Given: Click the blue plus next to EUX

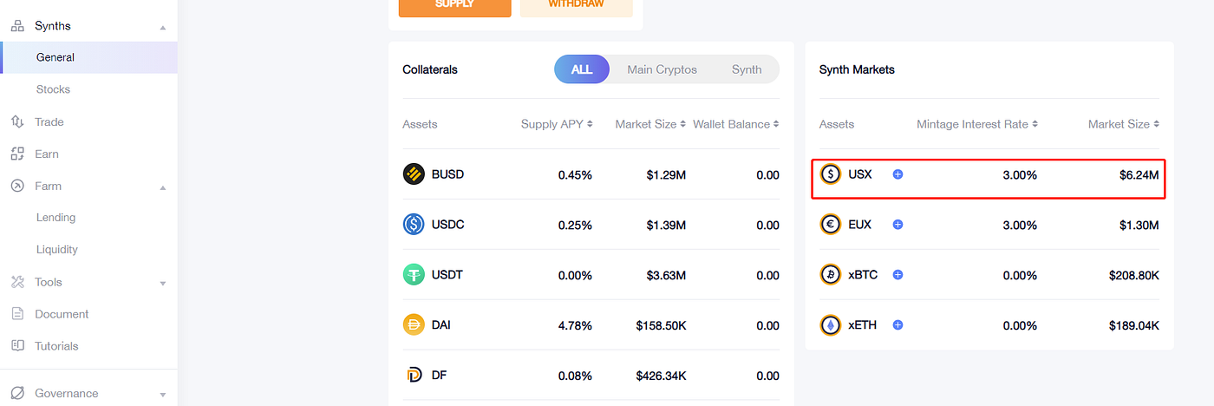Looking at the screenshot, I should click(897, 225).
